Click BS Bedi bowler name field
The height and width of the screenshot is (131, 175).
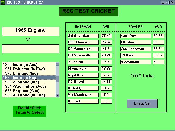pos(136,55)
